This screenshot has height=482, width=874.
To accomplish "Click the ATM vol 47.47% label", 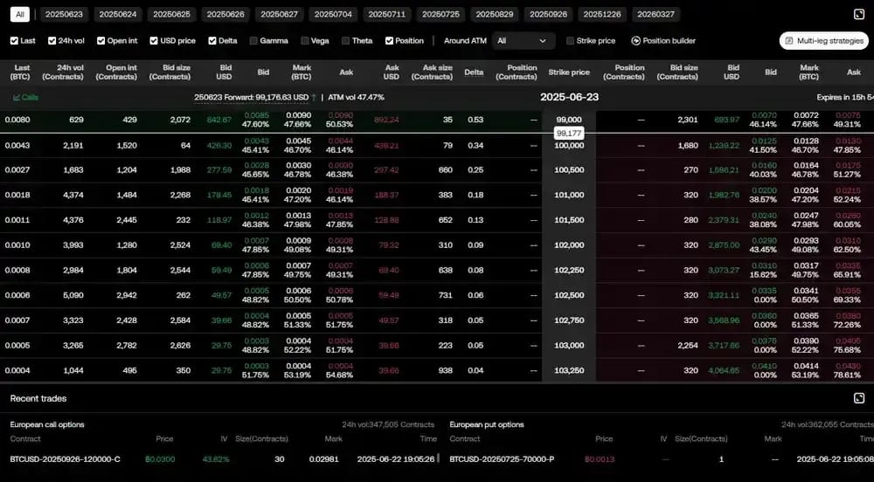I will [x=357, y=98].
